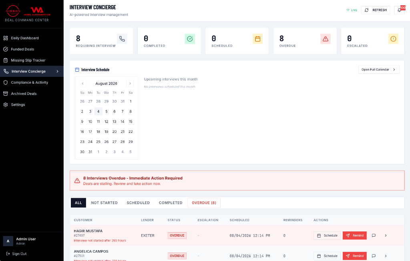Send Remind to Hagir Mustafa

tap(355, 235)
